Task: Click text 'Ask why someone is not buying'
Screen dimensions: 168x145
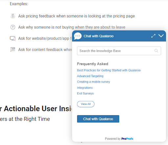Action: 46,27
